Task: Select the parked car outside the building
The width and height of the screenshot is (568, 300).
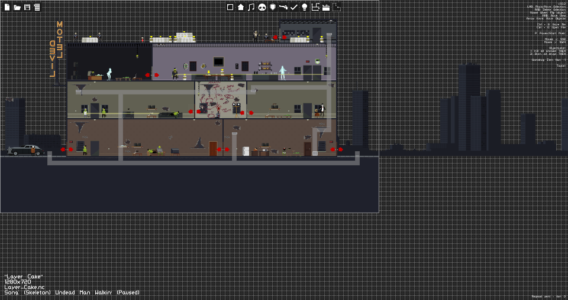Action: click(x=26, y=150)
